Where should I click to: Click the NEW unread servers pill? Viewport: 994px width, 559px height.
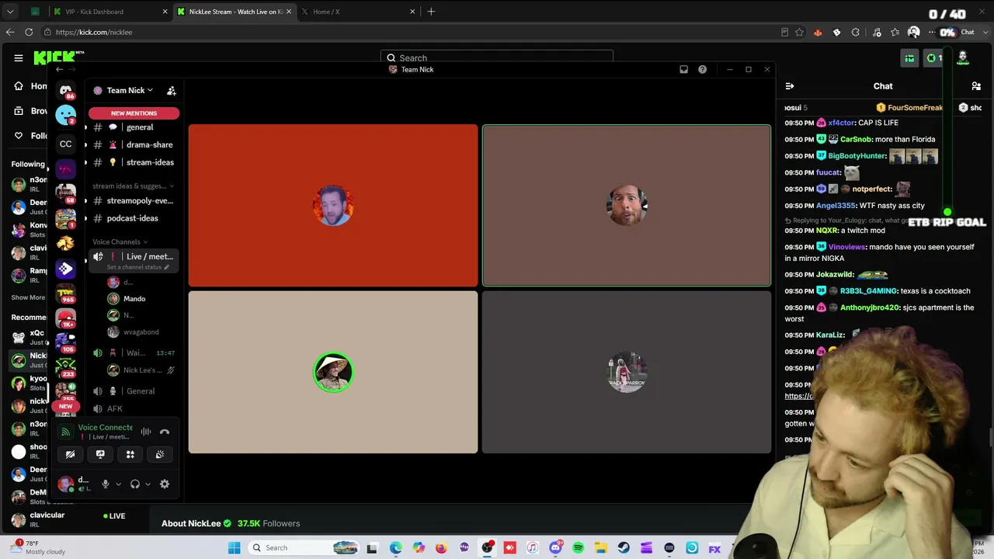(66, 406)
